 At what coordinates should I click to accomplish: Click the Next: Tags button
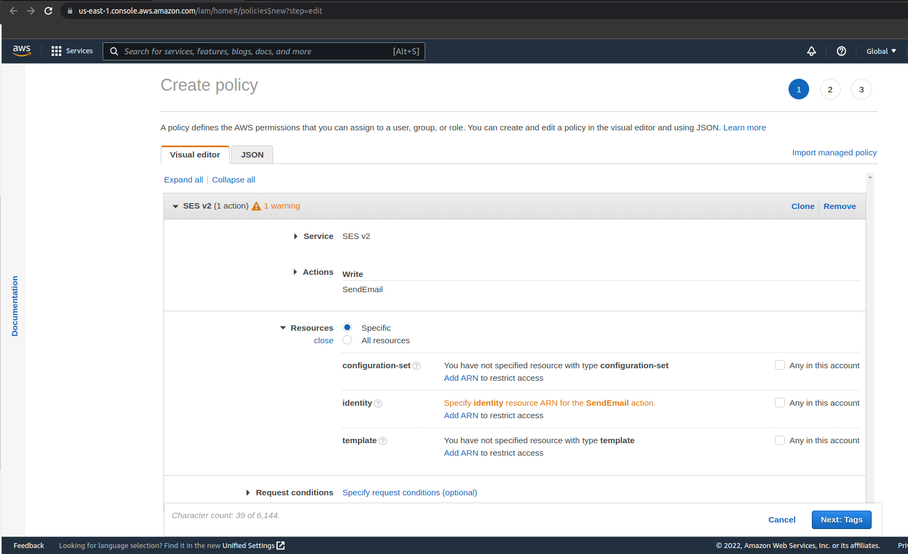click(841, 519)
